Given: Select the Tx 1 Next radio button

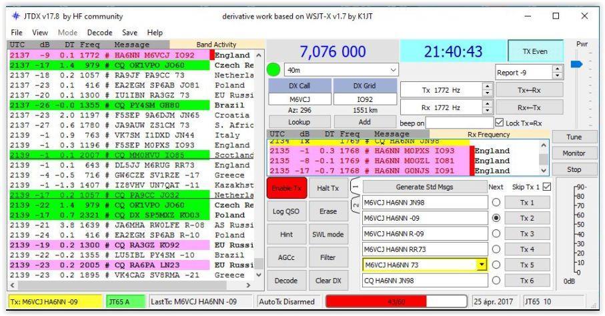Looking at the screenshot, I should pyautogui.click(x=496, y=202).
